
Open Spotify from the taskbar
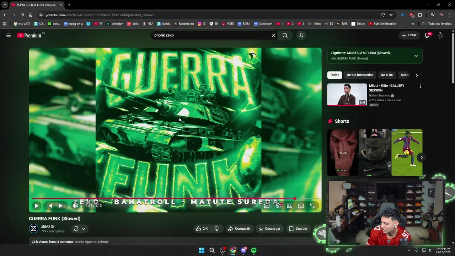pyautogui.click(x=254, y=250)
